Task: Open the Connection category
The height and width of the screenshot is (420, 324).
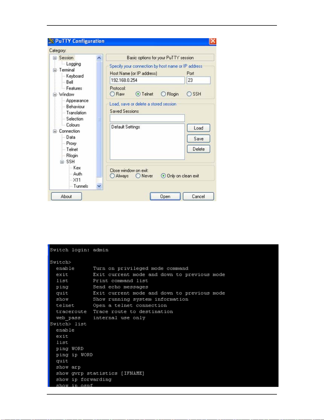Action: pos(69,131)
